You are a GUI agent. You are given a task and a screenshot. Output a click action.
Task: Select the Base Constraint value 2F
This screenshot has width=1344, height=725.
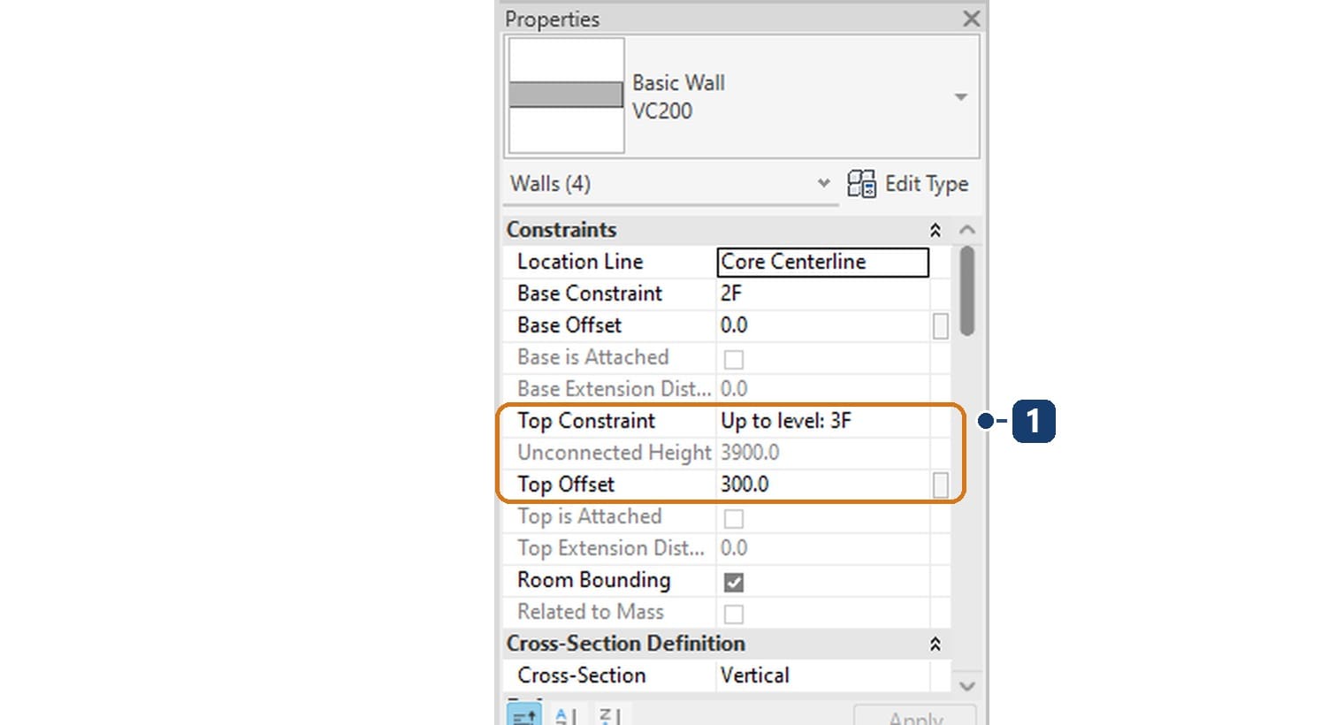pos(822,294)
